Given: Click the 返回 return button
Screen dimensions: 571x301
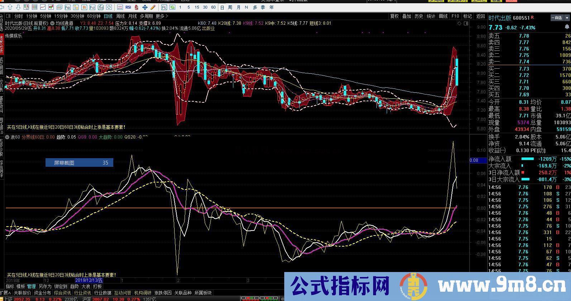Looking at the screenshot, I should (480, 16).
